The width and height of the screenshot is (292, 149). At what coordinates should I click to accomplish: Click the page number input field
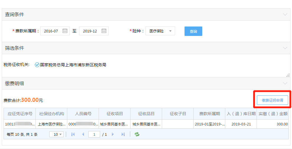click(x=94, y=134)
